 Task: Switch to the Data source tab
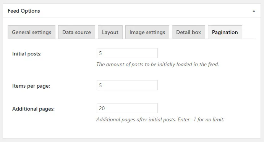pos(77,32)
